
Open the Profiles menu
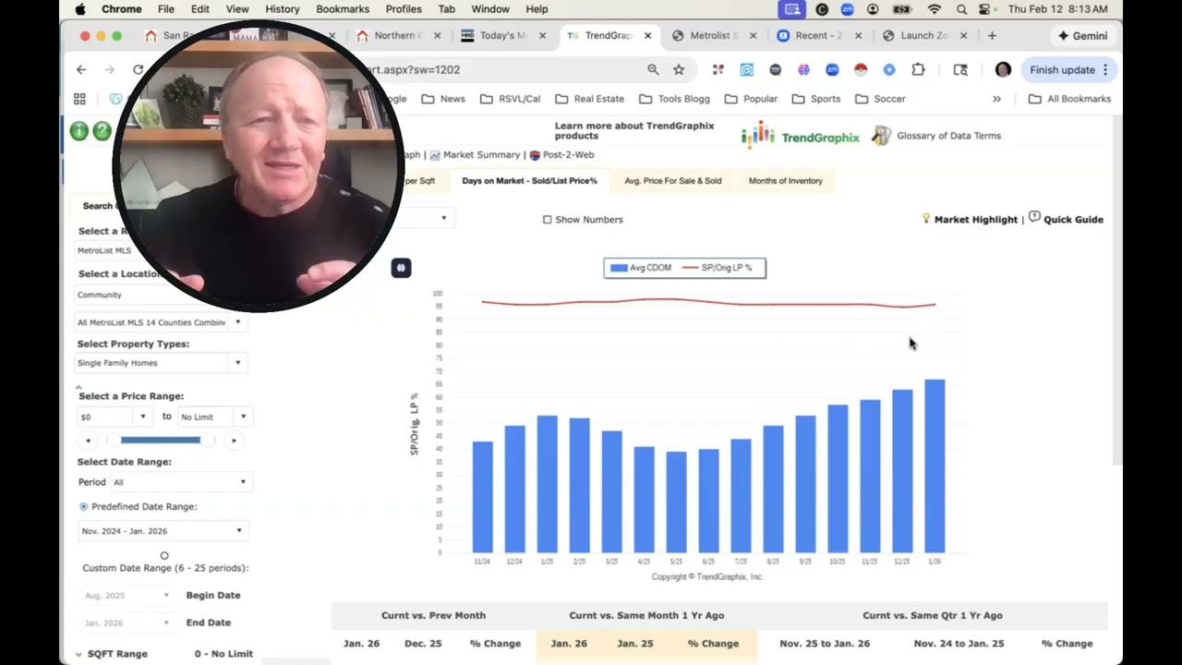[404, 9]
